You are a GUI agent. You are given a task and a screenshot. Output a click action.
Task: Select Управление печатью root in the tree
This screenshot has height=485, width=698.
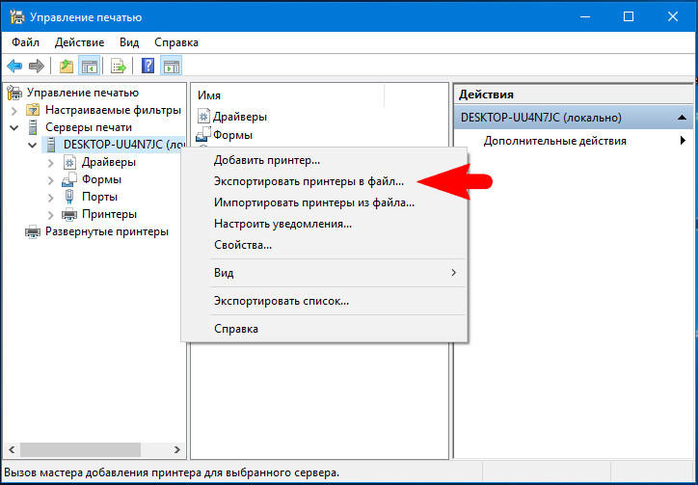tap(83, 93)
